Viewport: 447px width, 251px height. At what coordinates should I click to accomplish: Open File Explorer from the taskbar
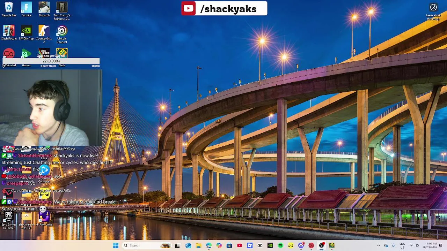coord(198,245)
